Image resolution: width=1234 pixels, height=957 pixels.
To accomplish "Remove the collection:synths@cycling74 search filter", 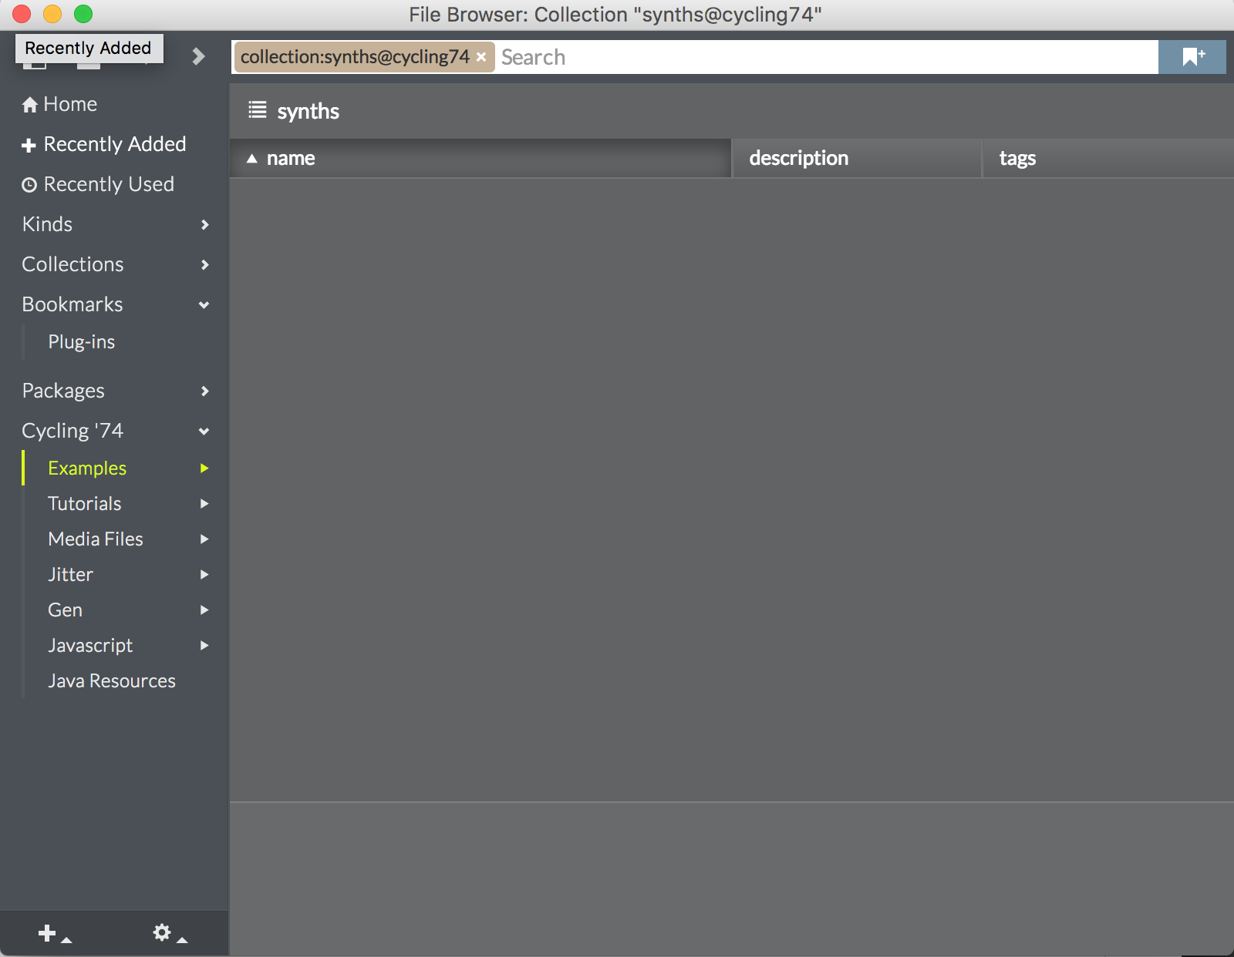I will coord(481,57).
